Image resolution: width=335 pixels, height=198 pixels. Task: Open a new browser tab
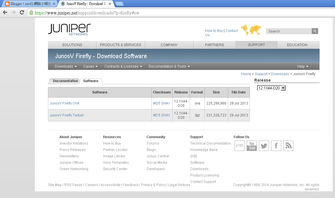[119, 4]
